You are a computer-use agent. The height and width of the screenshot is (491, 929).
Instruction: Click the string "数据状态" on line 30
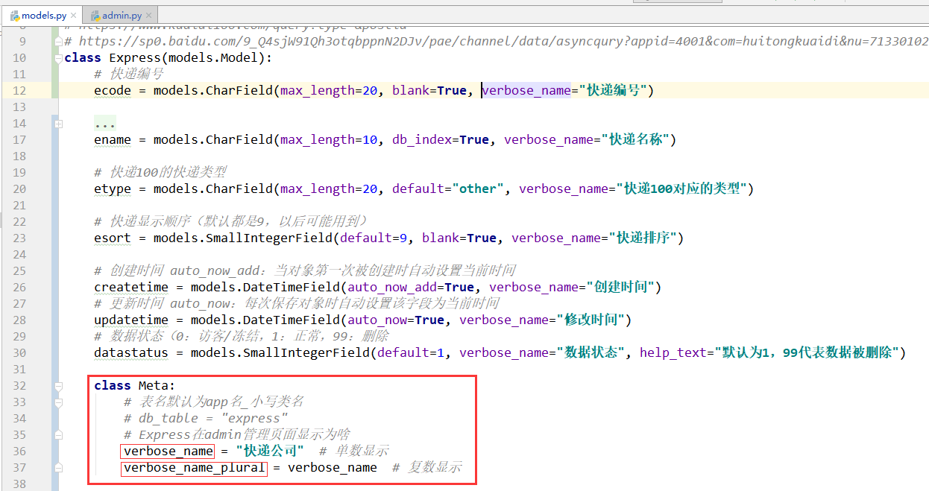click(591, 353)
